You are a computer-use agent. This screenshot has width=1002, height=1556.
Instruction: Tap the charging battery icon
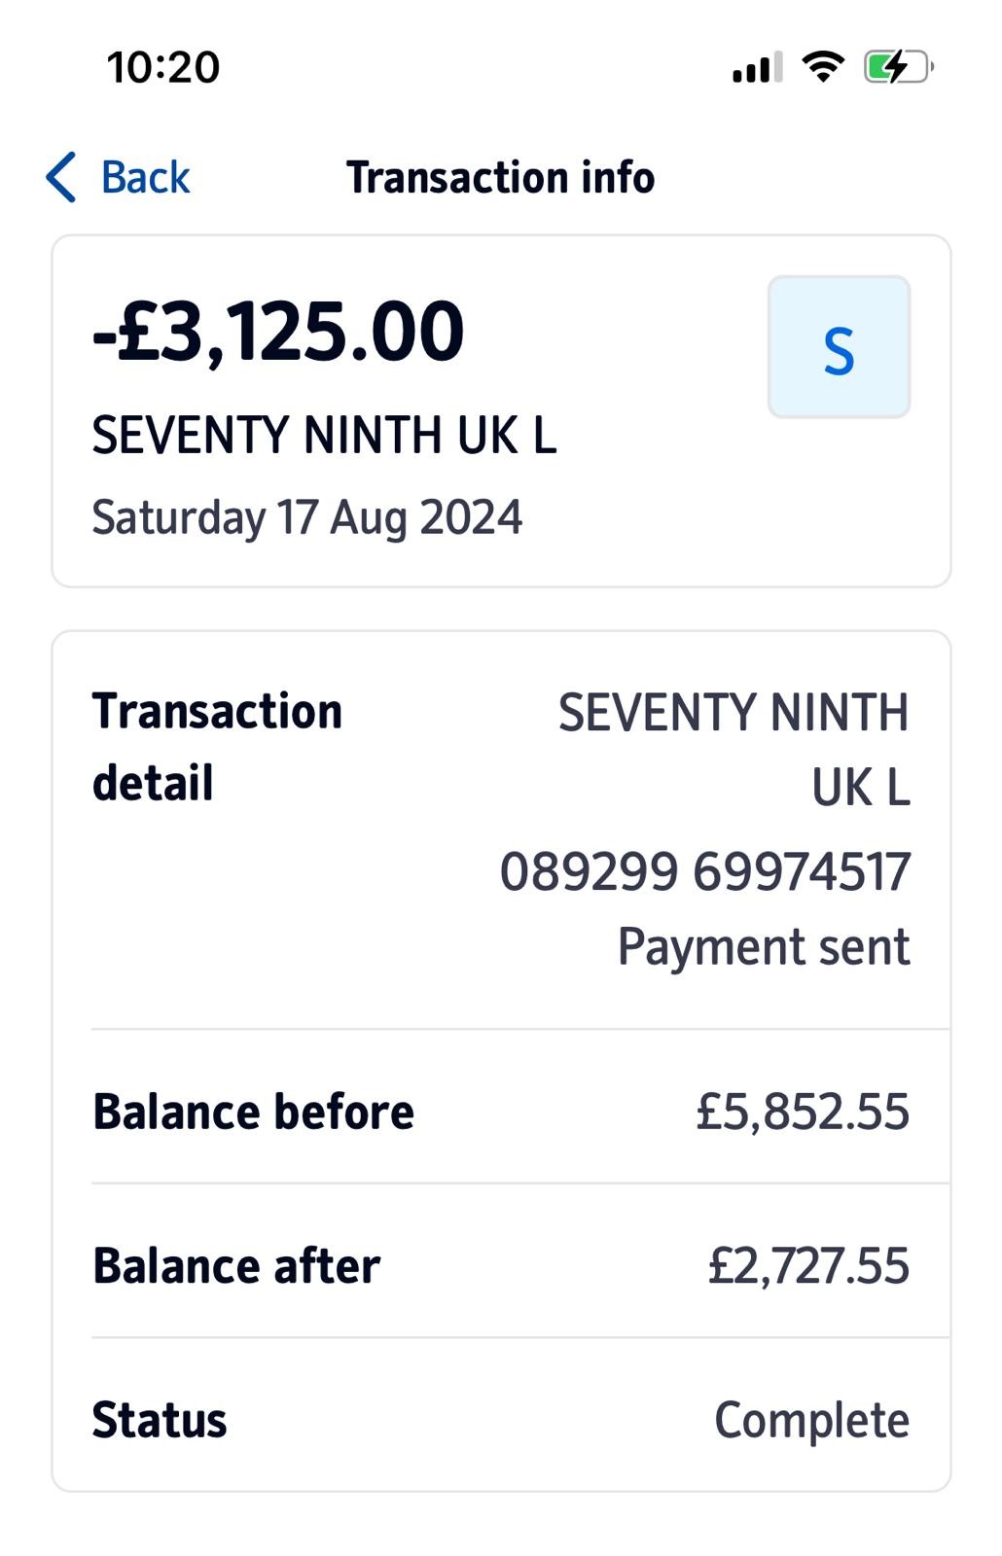tap(898, 67)
